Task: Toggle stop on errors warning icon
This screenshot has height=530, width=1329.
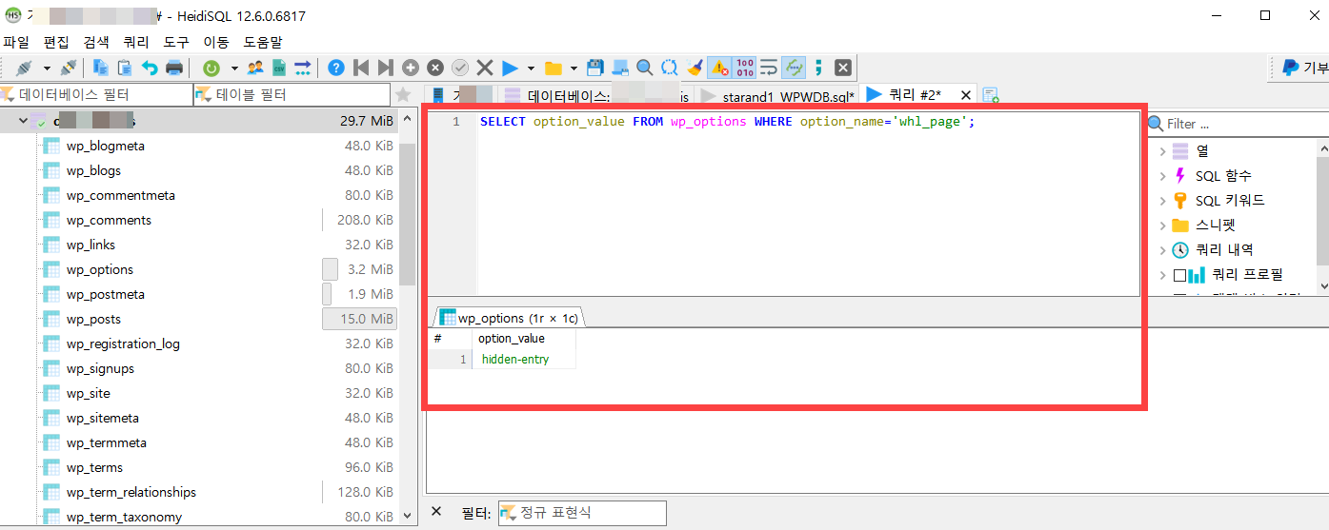Action: pos(719,68)
